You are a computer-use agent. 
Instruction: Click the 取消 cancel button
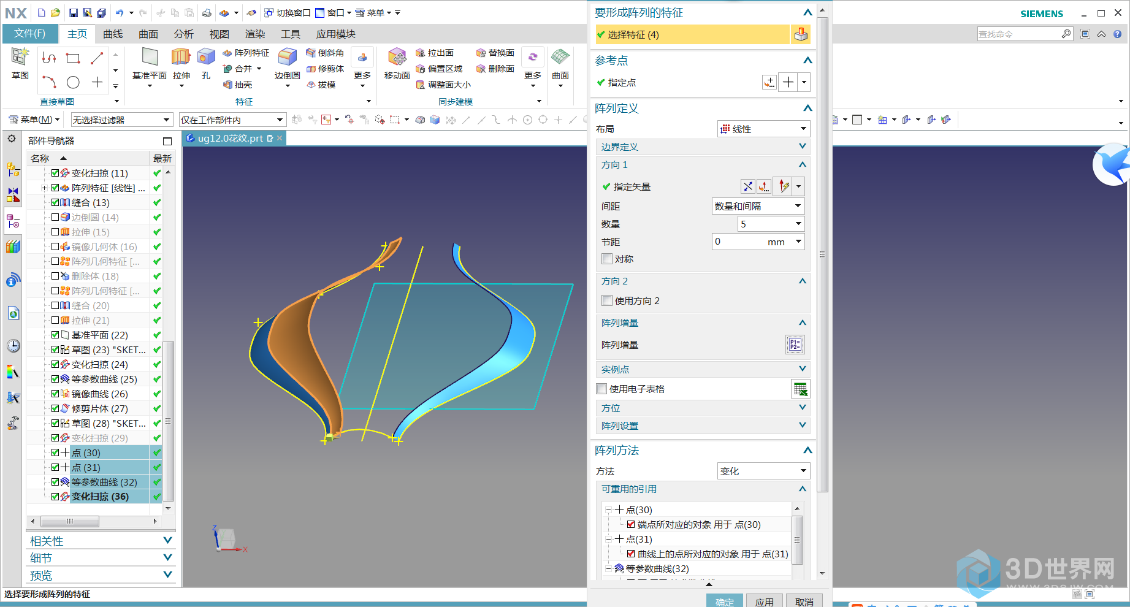pos(804,601)
